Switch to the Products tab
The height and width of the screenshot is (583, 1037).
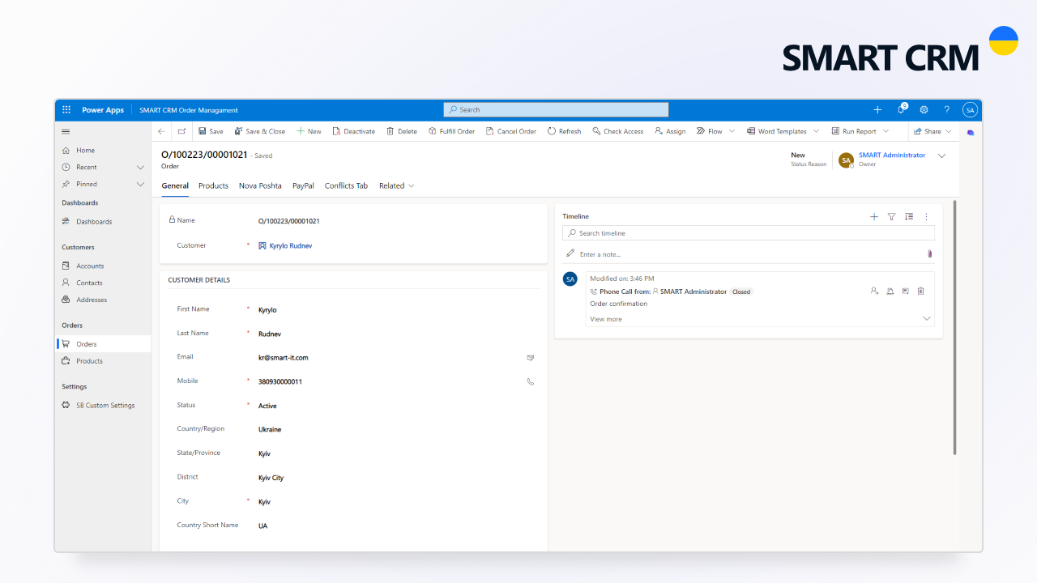point(213,185)
